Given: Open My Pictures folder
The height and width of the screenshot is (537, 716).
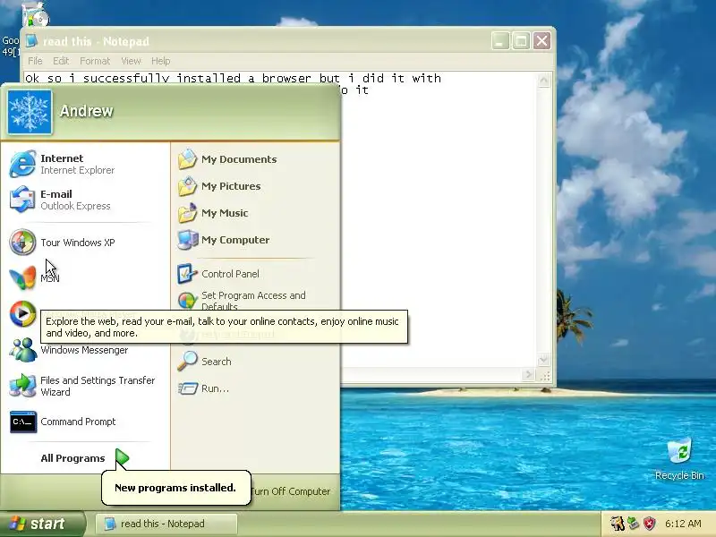Looking at the screenshot, I should pos(256,186).
